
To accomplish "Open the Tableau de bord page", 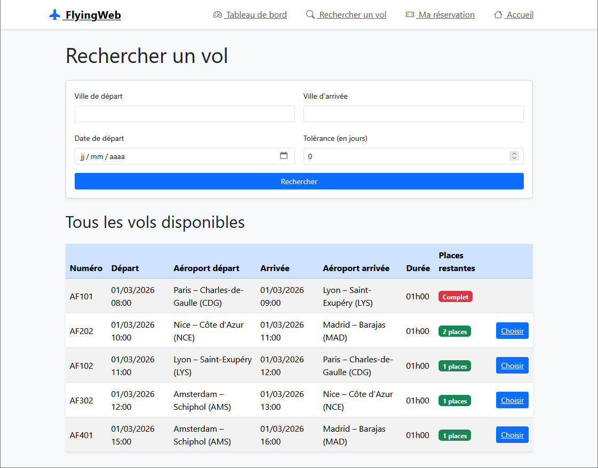I will [x=255, y=14].
